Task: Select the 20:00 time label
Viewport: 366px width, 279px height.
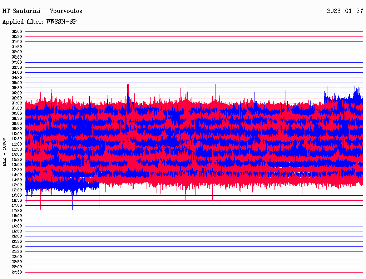Action: point(17,236)
